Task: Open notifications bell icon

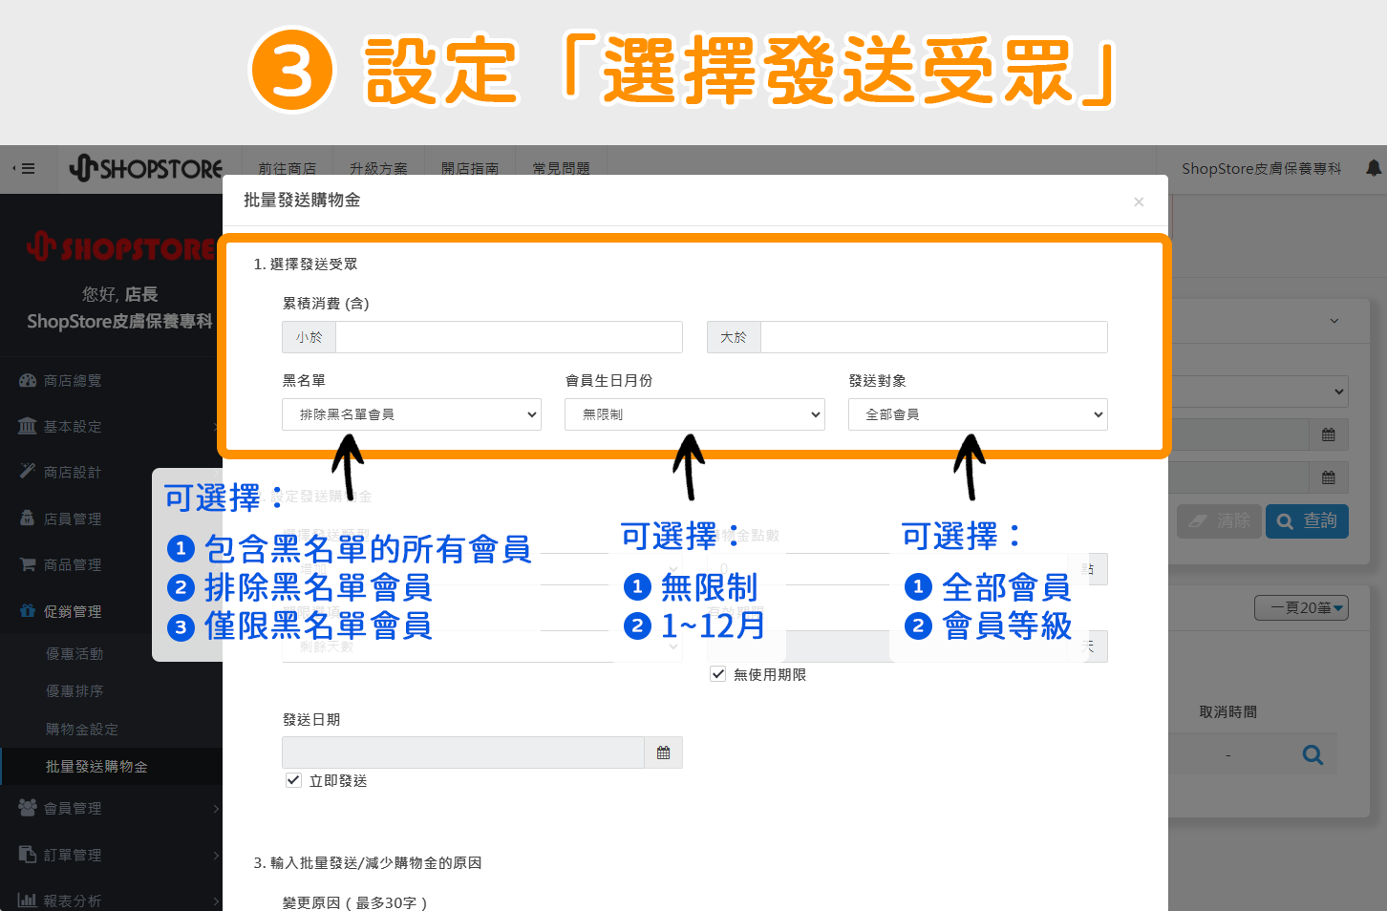Action: (1374, 168)
